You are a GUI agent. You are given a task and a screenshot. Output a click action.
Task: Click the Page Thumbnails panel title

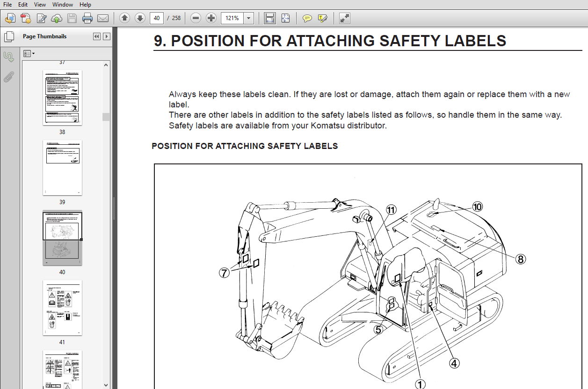pyautogui.click(x=44, y=36)
